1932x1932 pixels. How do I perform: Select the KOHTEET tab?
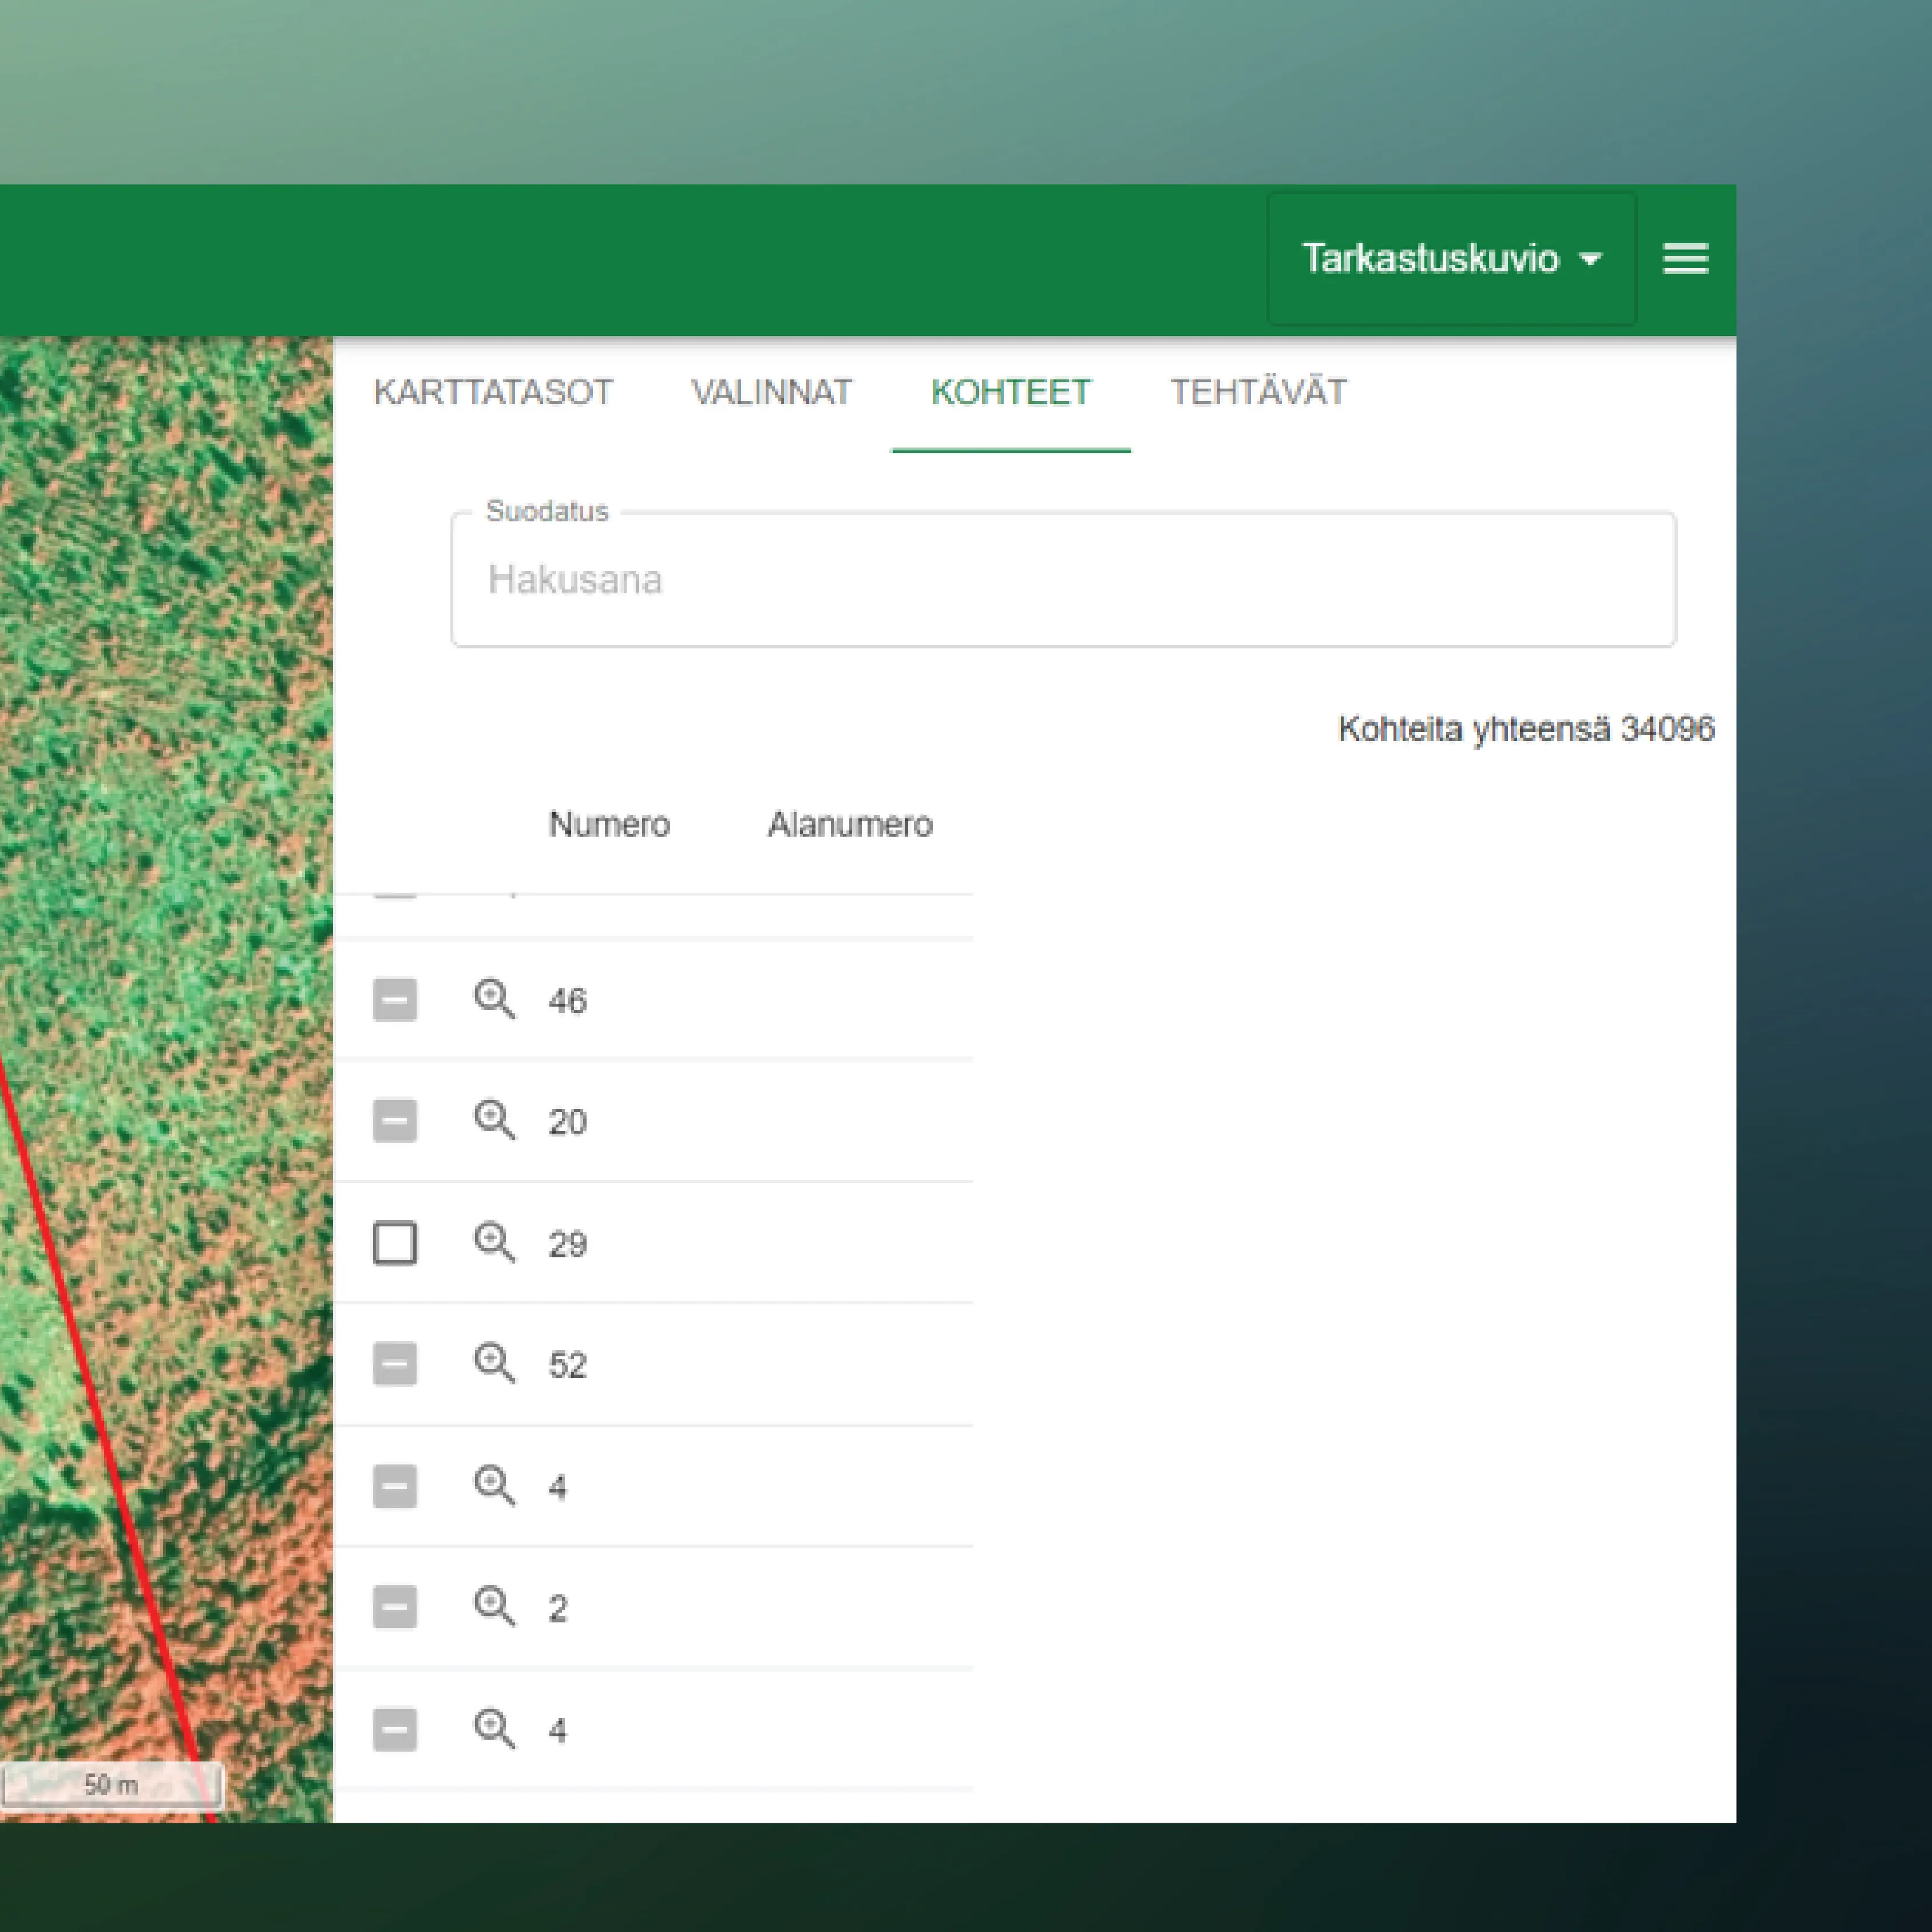[1011, 393]
